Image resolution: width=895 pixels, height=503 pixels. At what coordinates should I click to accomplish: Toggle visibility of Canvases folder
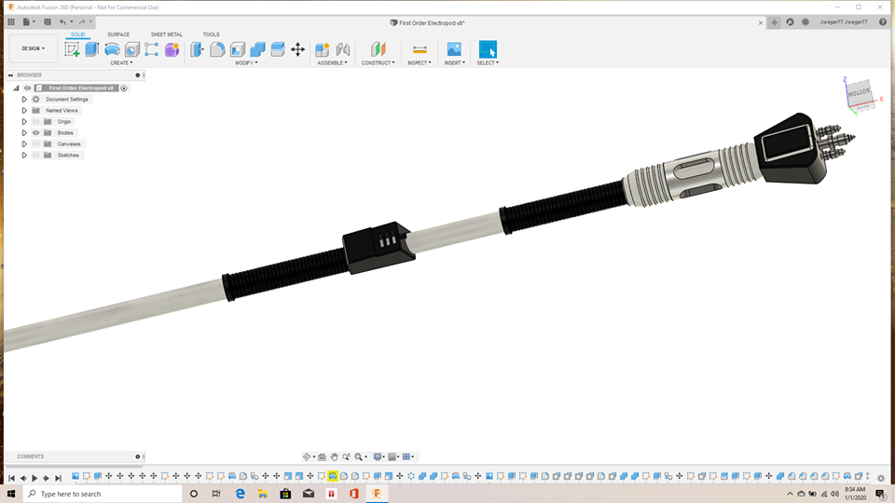pyautogui.click(x=36, y=143)
